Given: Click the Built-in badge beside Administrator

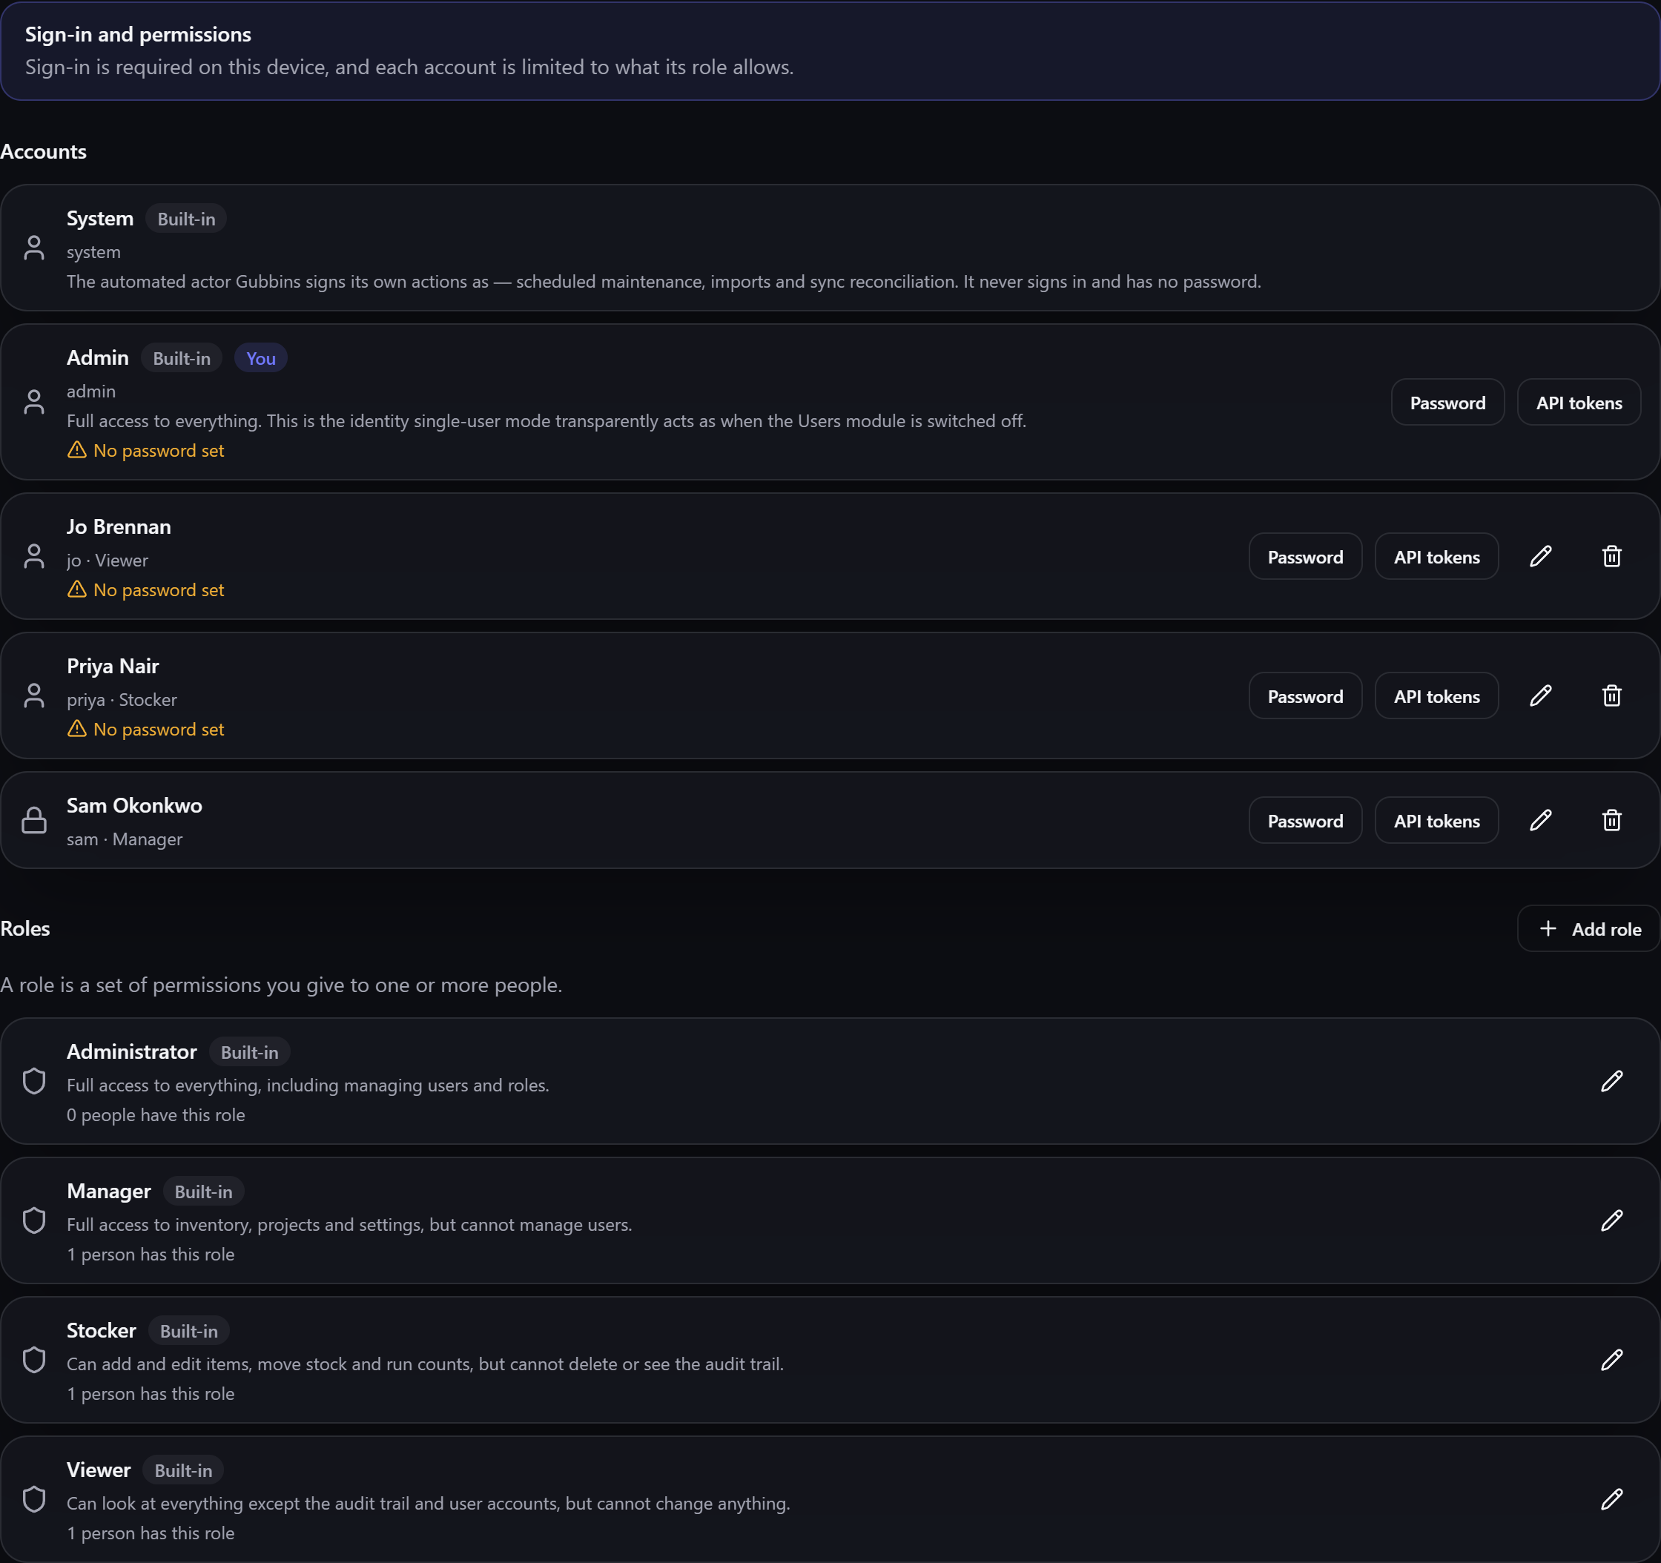Looking at the screenshot, I should (249, 1051).
